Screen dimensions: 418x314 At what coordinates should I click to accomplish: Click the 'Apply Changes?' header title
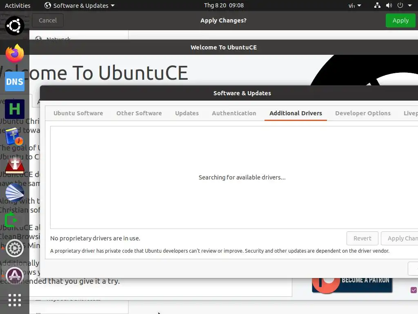click(x=223, y=20)
